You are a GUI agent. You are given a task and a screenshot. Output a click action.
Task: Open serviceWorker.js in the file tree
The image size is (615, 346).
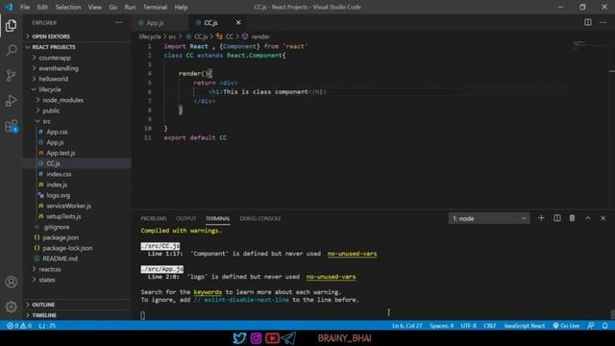68,206
